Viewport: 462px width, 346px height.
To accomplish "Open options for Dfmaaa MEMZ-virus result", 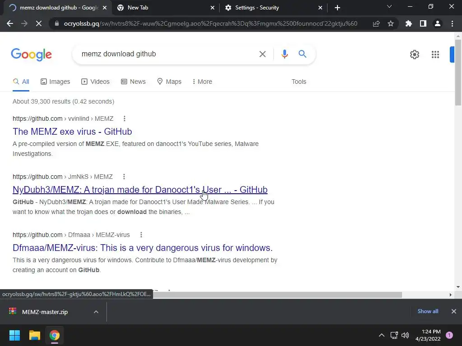I will 141,235.
